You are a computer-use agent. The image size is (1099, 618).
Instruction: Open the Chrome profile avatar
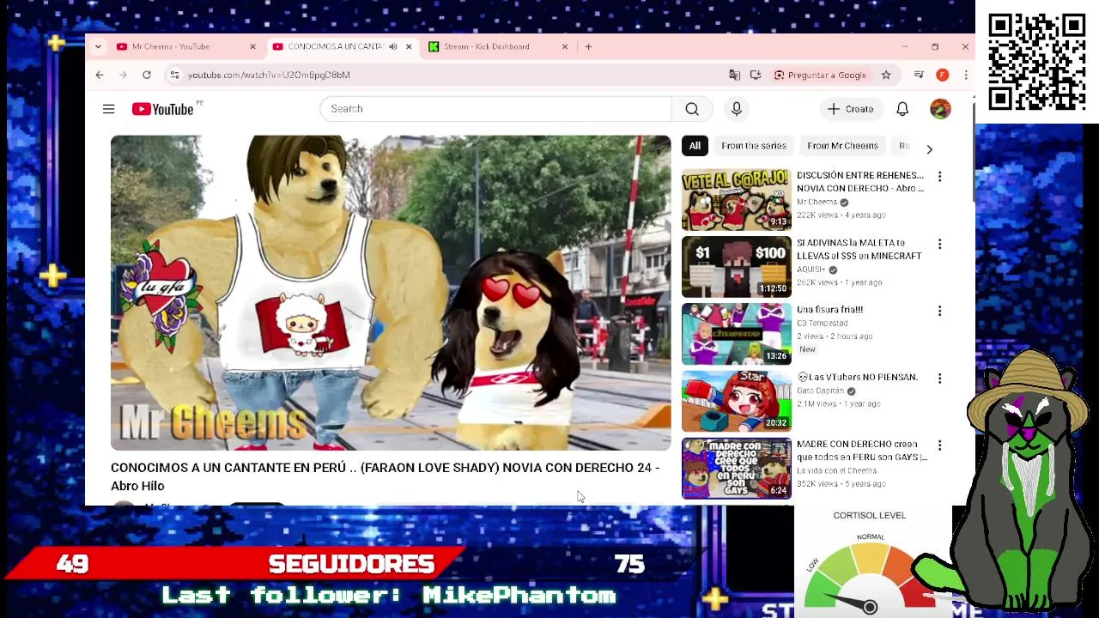942,75
